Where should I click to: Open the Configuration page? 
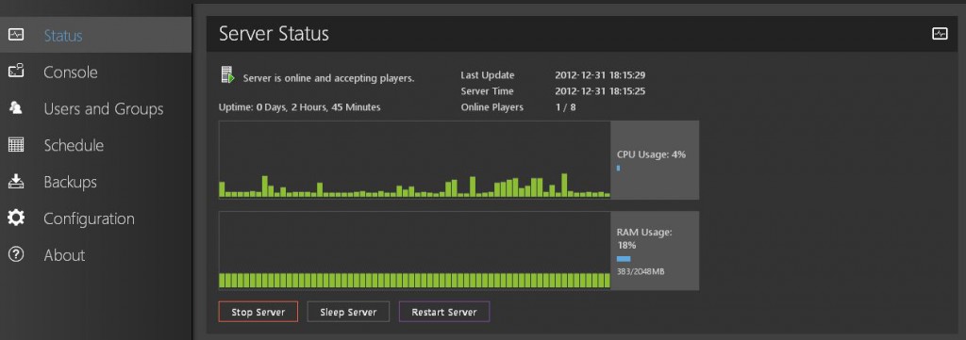(89, 219)
